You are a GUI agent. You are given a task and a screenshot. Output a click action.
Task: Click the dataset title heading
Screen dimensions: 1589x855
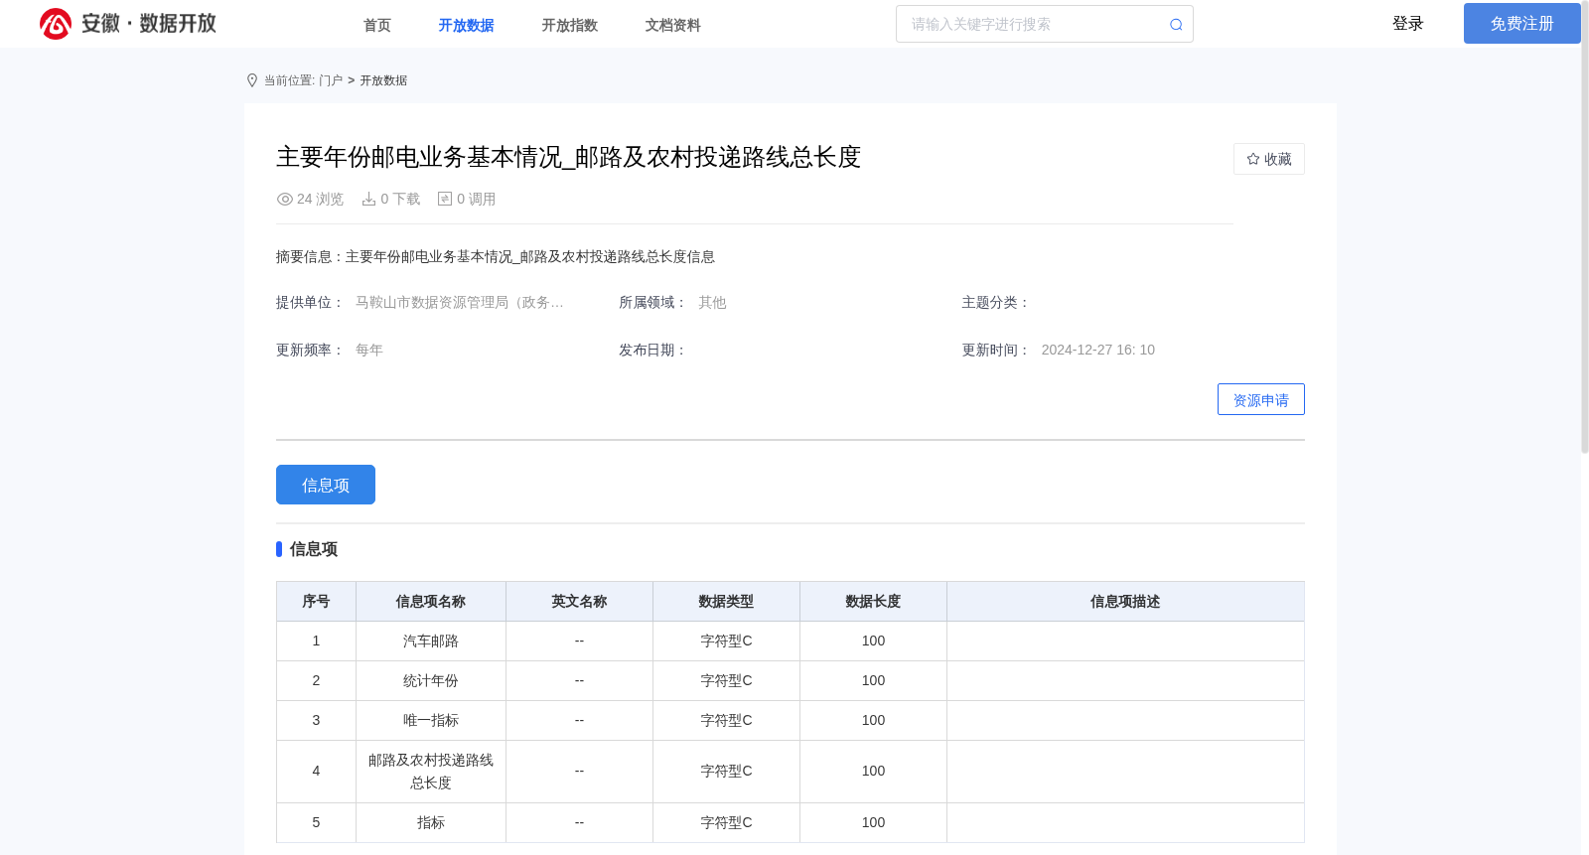point(568,157)
